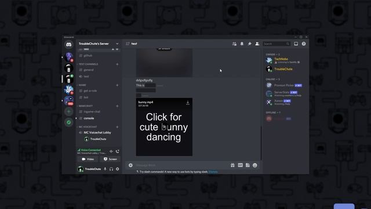
Task: Open Explore Public Servers compass
Action: [69, 122]
